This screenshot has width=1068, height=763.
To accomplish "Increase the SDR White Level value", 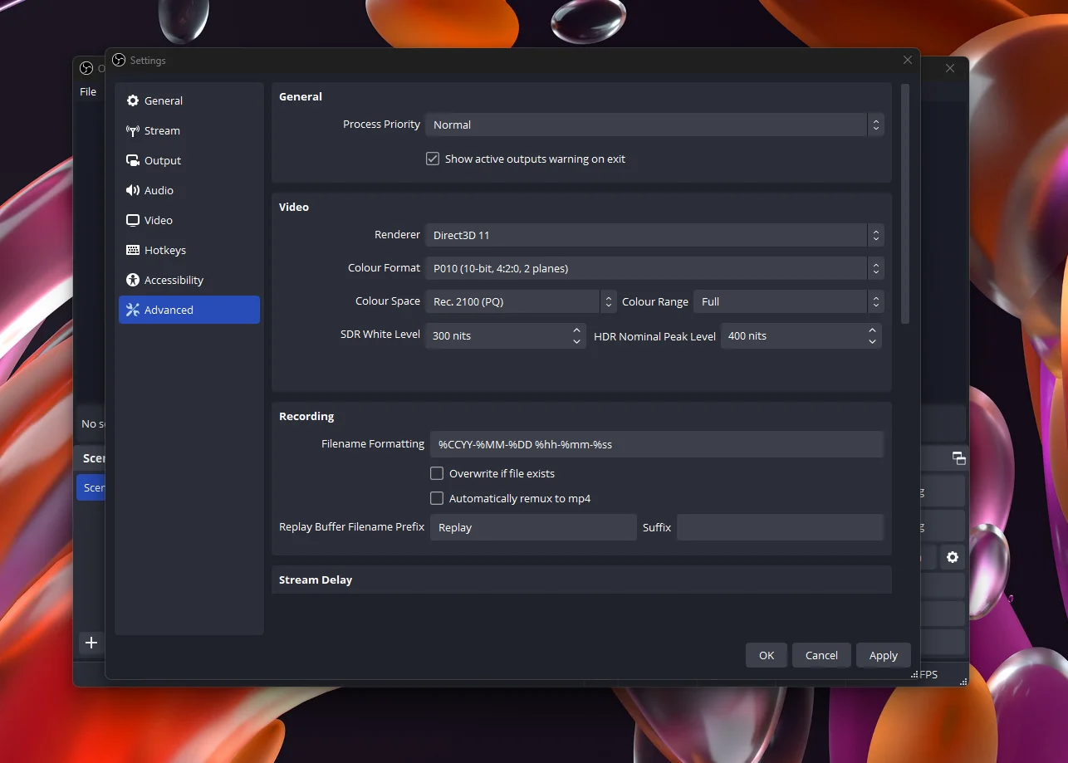I will tap(576, 330).
